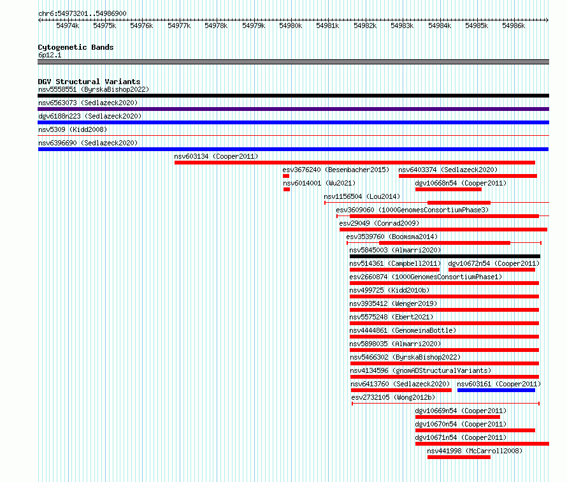Open nsv6014001 (Wu2021) variant label
Screen dimensions: 567x482
click(319, 183)
